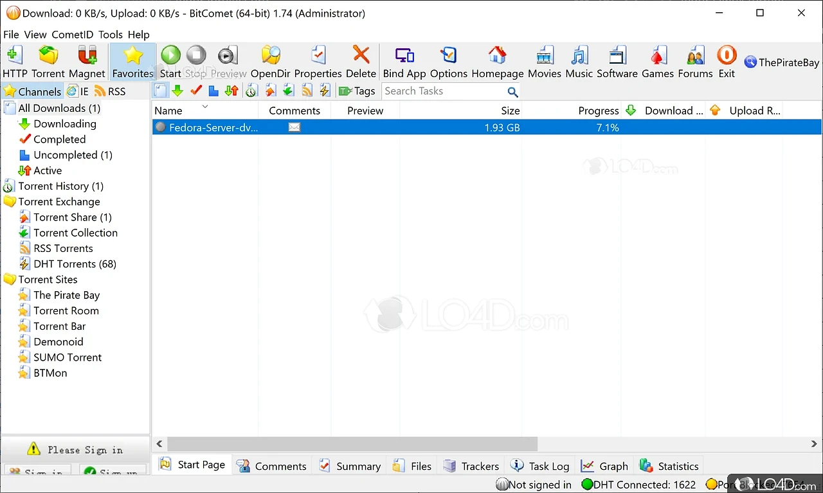Filter downloading tasks green arrow icon

click(x=177, y=91)
